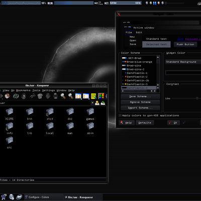Screen dimensions: 201x201
Task: Click the Copy icon in Konqueror toolbar
Action: [x=40, y=96]
